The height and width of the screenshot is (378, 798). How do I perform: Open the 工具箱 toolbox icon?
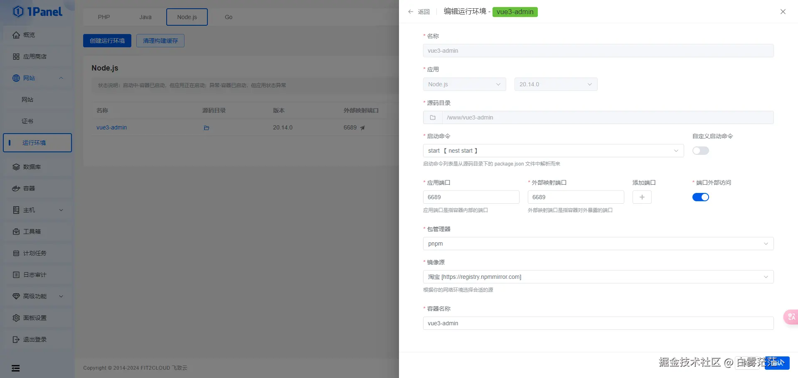click(16, 232)
